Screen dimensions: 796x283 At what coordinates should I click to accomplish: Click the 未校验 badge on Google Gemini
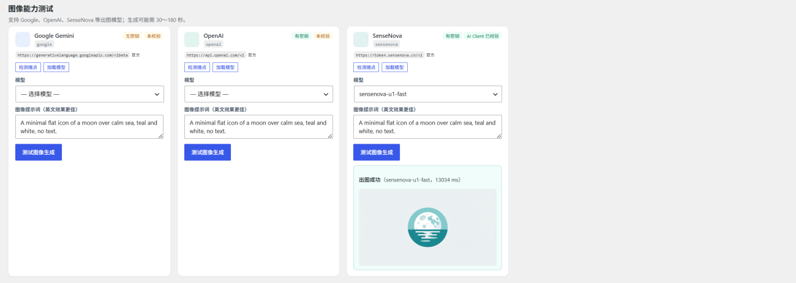[x=154, y=36]
